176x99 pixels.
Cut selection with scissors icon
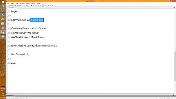(16, 5)
